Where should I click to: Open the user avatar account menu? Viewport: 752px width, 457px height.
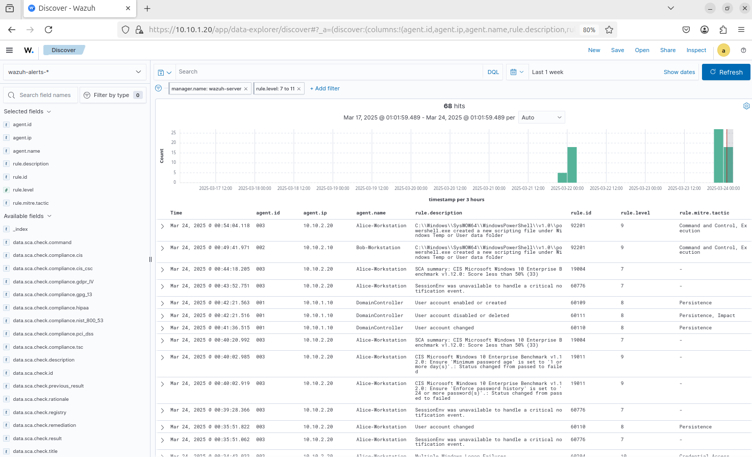pos(723,50)
